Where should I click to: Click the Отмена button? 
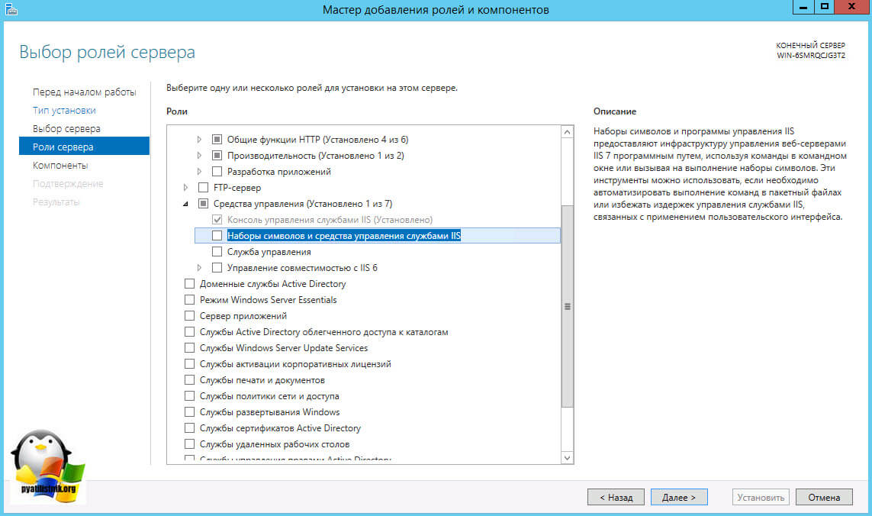point(824,497)
